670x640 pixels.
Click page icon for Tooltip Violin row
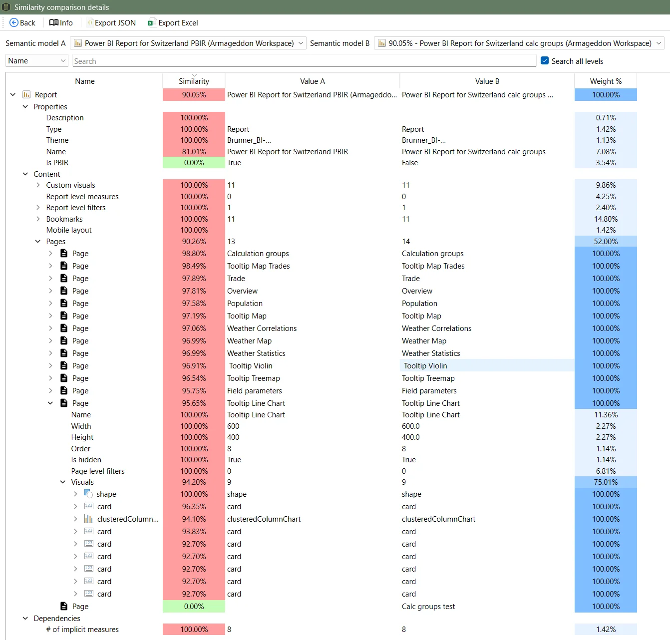tap(64, 365)
